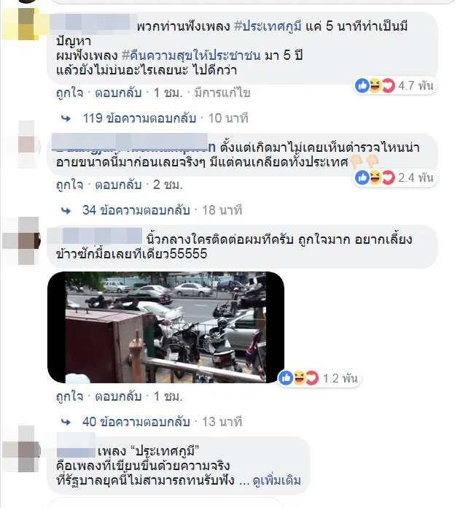This screenshot has height=508, width=468.
Task: Like the comment with #ประเทศกูมี hashtag
Action: [x=69, y=93]
